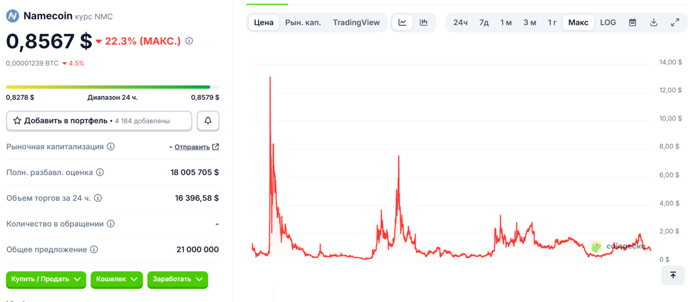Show info for Рыночная капитализация
Image resolution: width=691 pixels, height=302 pixels.
click(x=111, y=146)
